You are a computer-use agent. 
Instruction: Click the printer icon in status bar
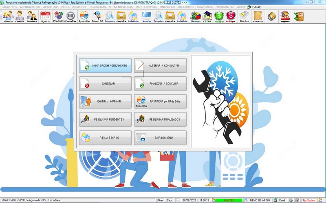(291, 200)
